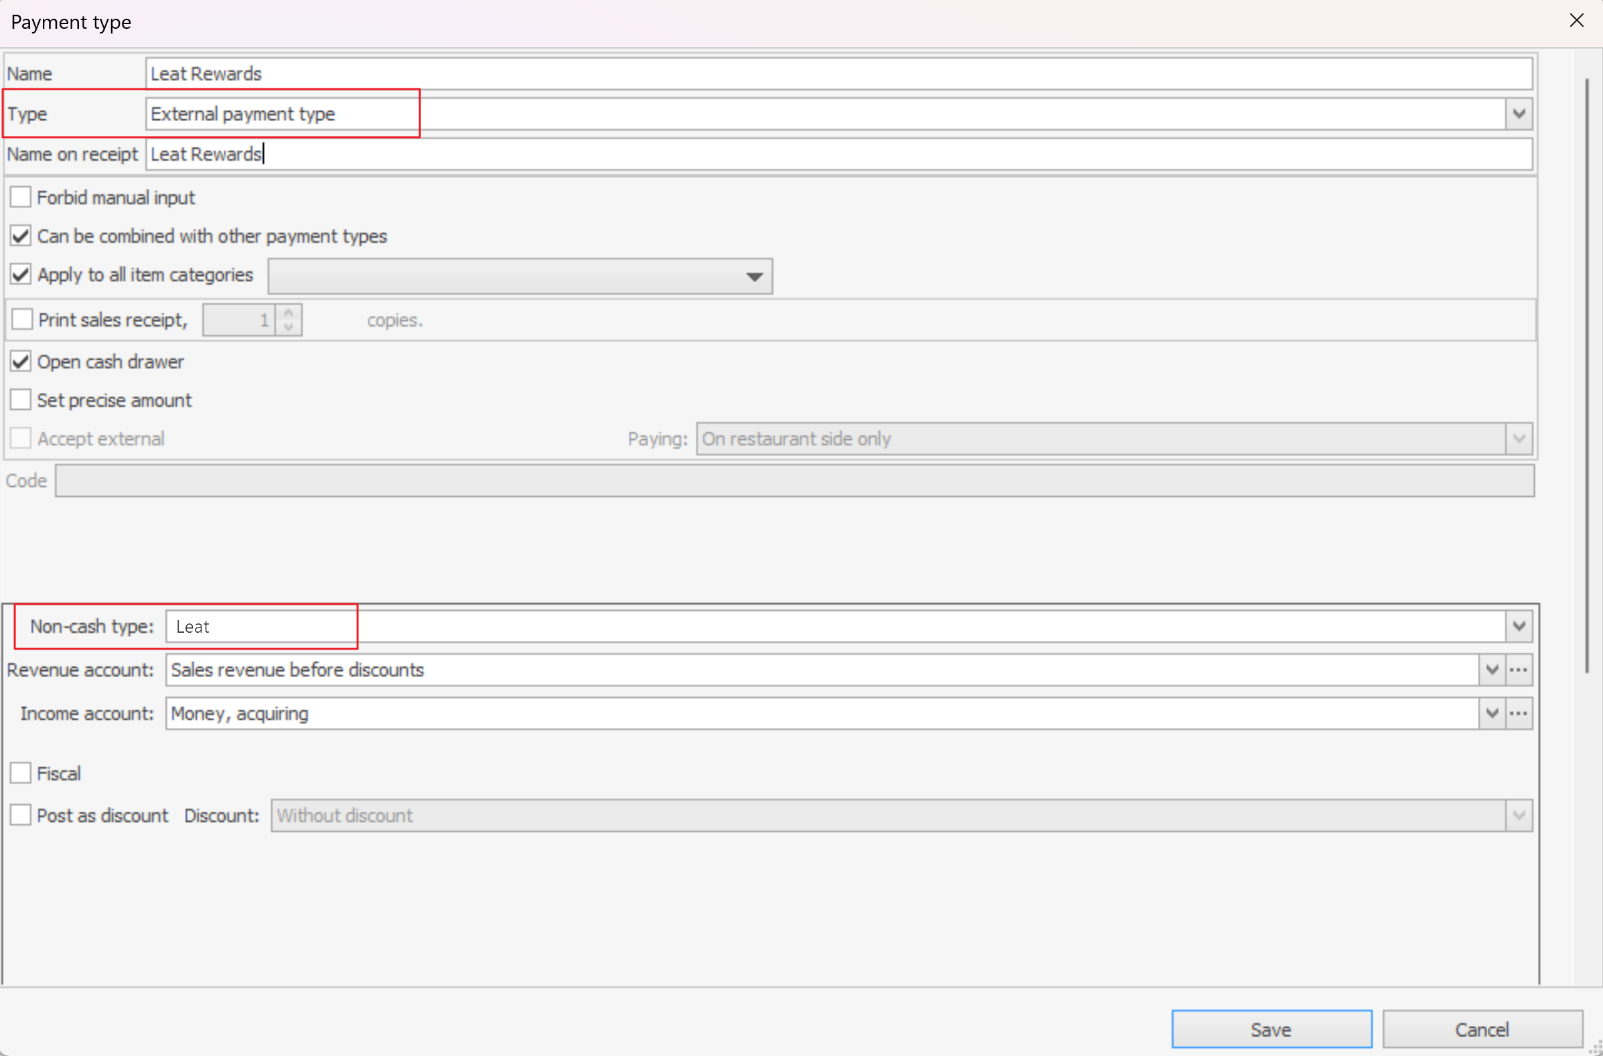
Task: Open Revenue account ellipsis browse button
Action: (x=1518, y=670)
